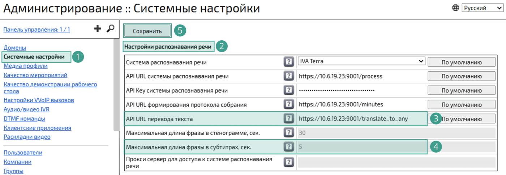Open help for Система распознавания речи
Viewport: 506px width, 175px height.
point(288,62)
